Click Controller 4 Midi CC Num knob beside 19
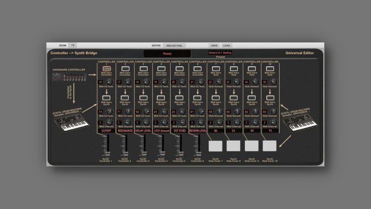Image resolution: width=371 pixels, height=209 pixels. pyautogui.click(x=164, y=82)
